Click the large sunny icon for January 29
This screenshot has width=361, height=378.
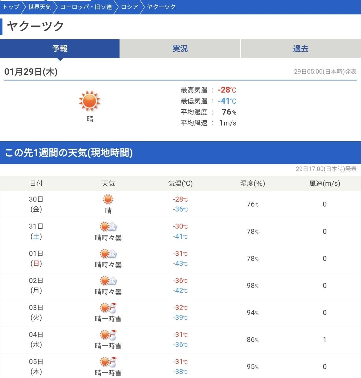point(90,101)
